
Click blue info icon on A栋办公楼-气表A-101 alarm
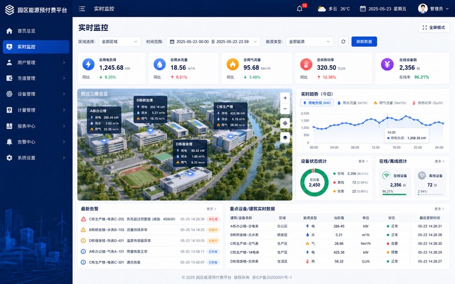tap(83, 252)
